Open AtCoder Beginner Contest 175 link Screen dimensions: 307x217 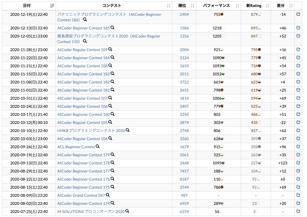pos(83,187)
